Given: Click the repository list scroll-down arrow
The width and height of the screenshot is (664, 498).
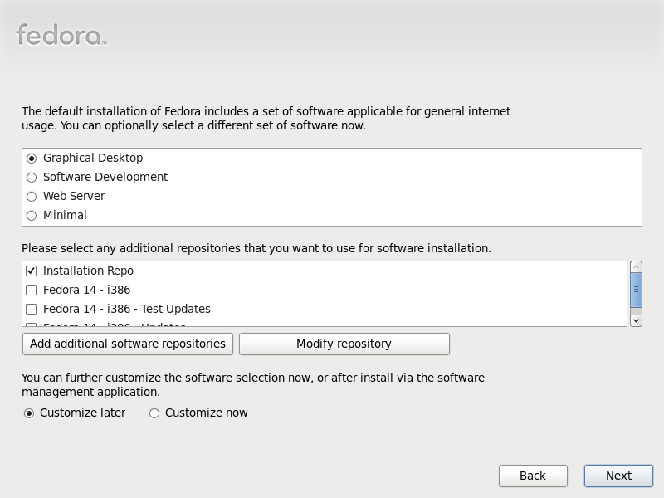Looking at the screenshot, I should [636, 320].
